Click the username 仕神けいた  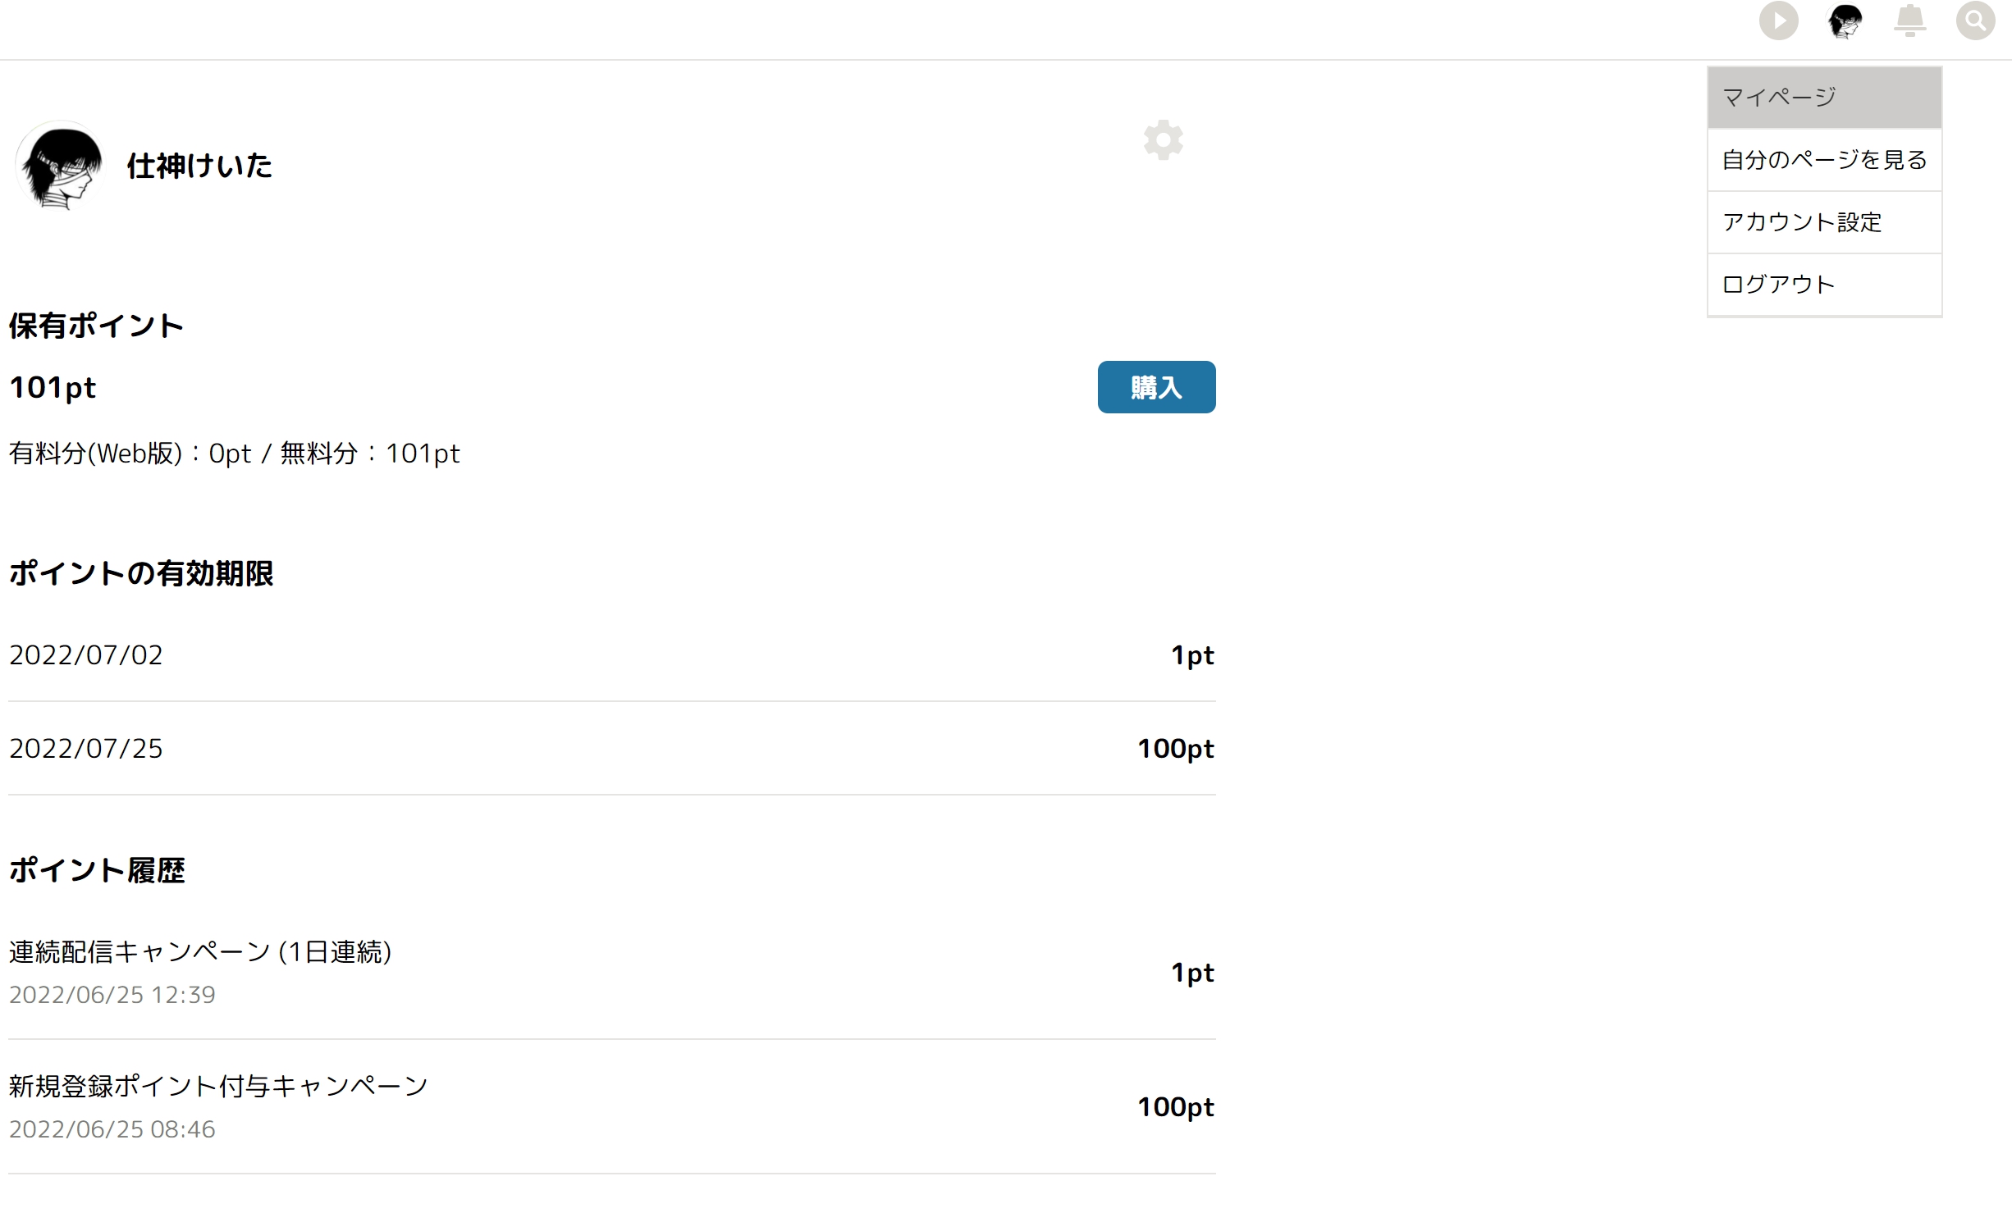[199, 166]
